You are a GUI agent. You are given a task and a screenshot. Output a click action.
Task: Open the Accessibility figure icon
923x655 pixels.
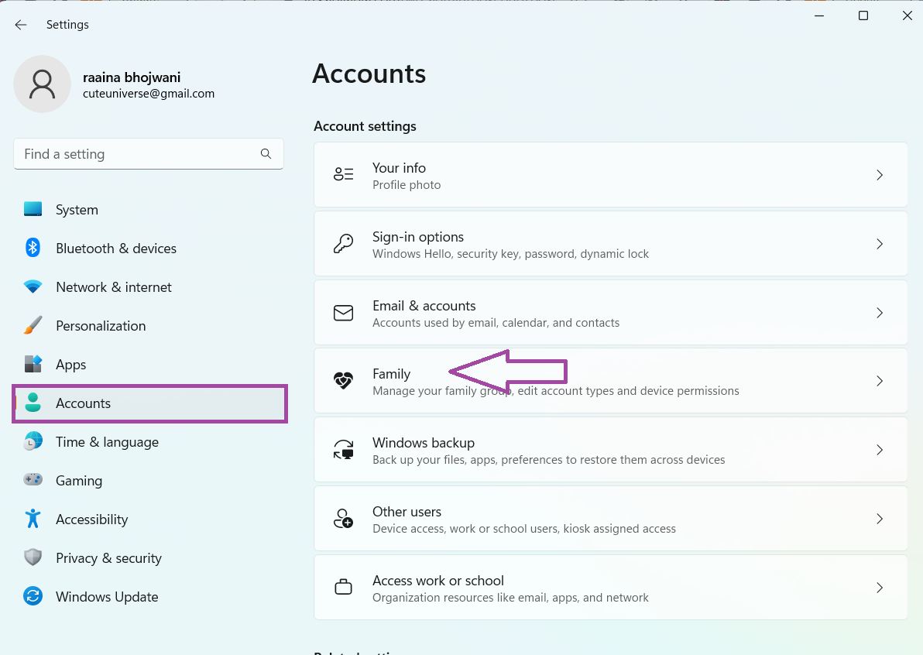(33, 519)
